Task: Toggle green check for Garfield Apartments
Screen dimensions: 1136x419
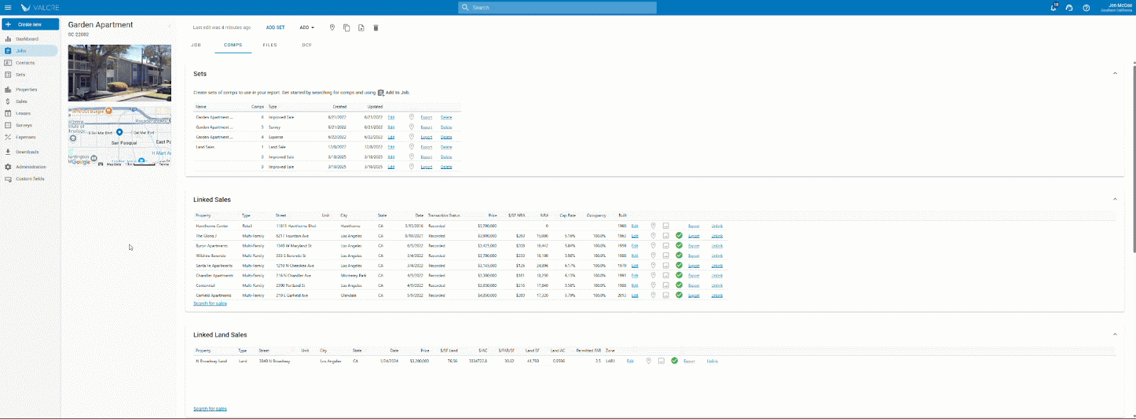Action: coord(679,295)
